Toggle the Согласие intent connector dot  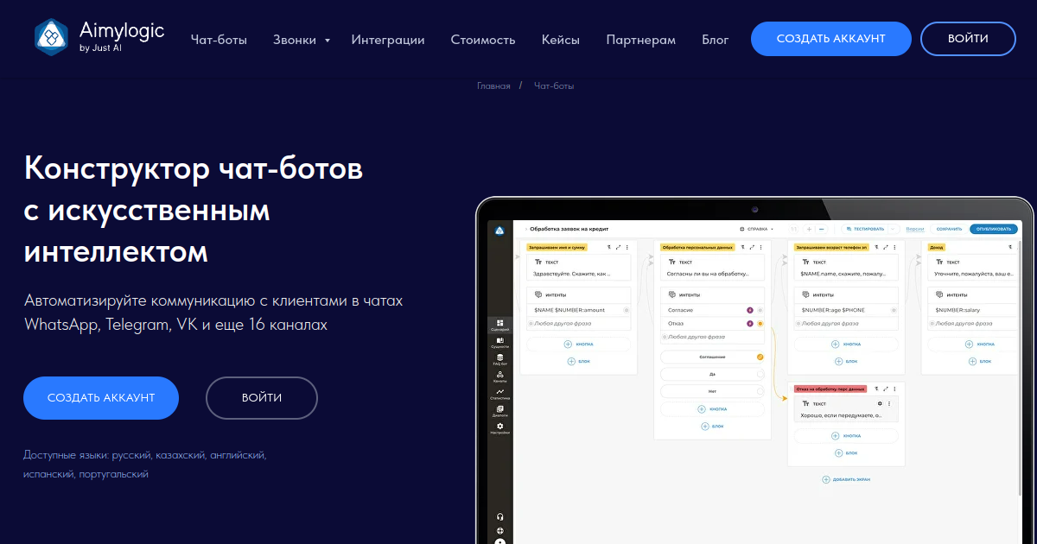click(760, 310)
